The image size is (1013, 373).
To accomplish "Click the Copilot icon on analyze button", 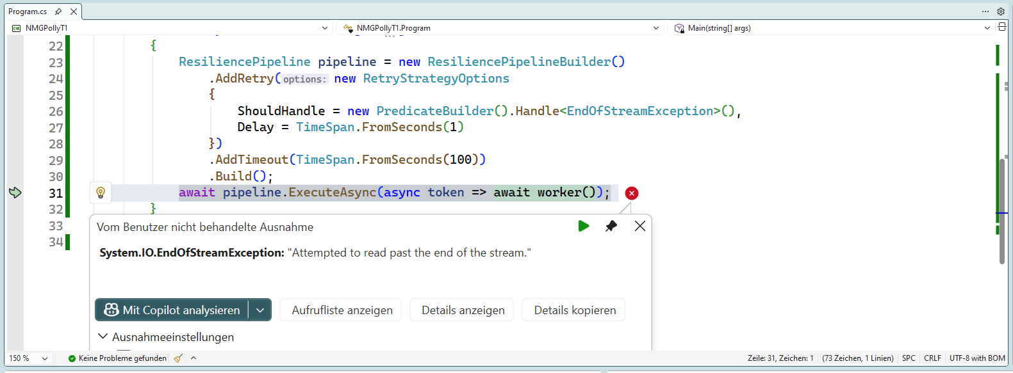I will pyautogui.click(x=111, y=310).
